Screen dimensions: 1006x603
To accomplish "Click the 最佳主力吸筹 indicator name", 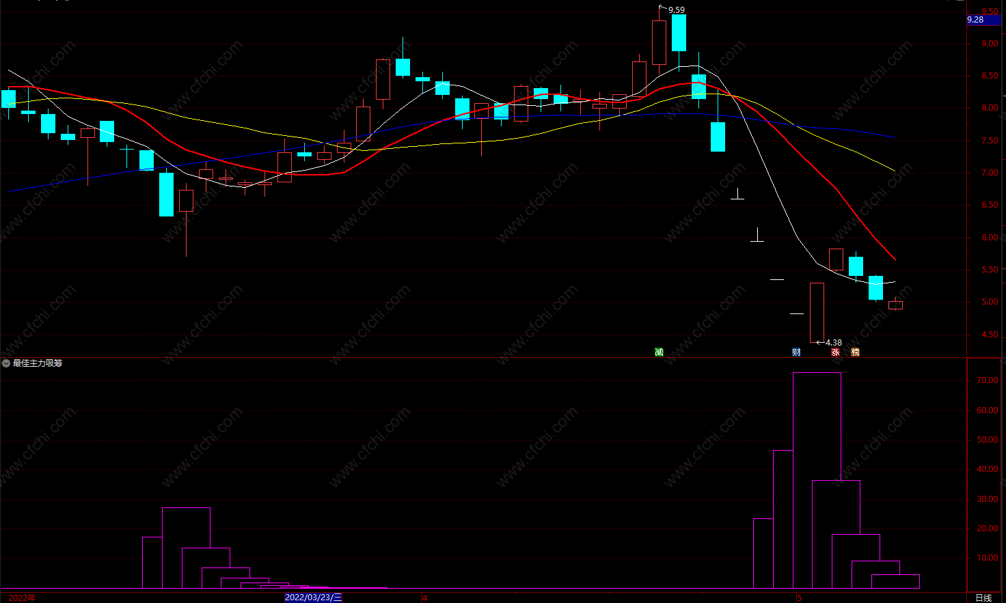I will (38, 363).
